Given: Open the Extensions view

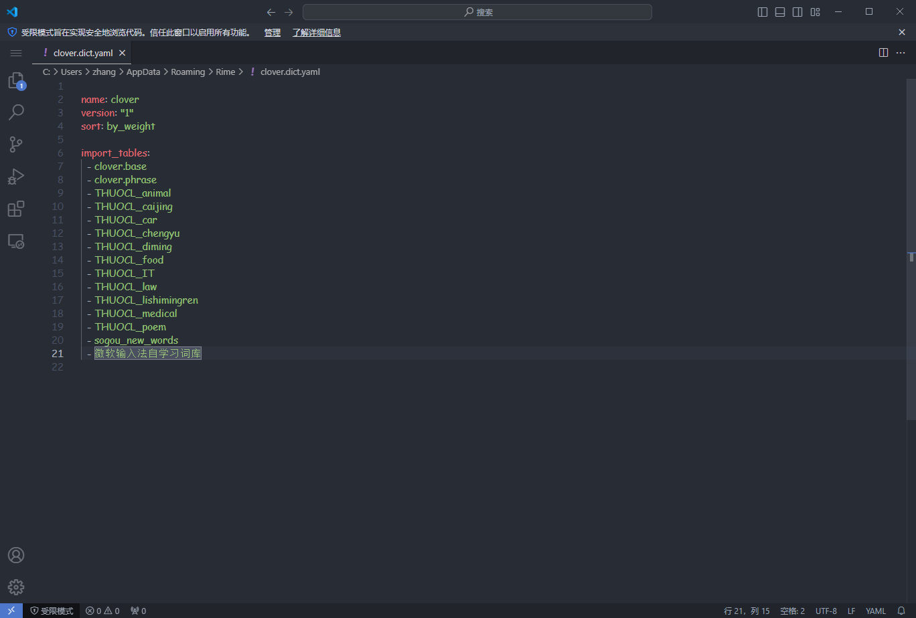Looking at the screenshot, I should click(x=16, y=209).
